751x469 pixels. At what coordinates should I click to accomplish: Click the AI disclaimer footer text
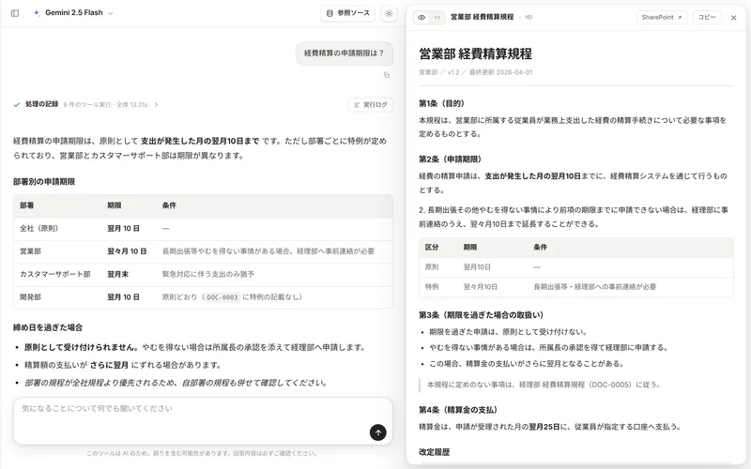[x=202, y=453]
